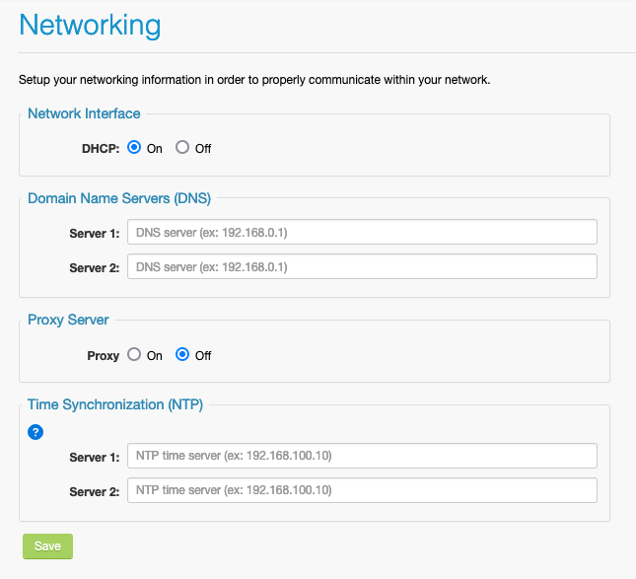Turn DHCP off via the Off radio

(182, 148)
